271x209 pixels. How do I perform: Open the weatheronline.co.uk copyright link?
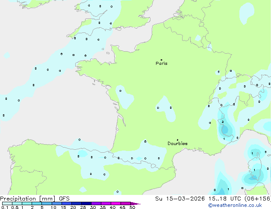click(x=235, y=205)
